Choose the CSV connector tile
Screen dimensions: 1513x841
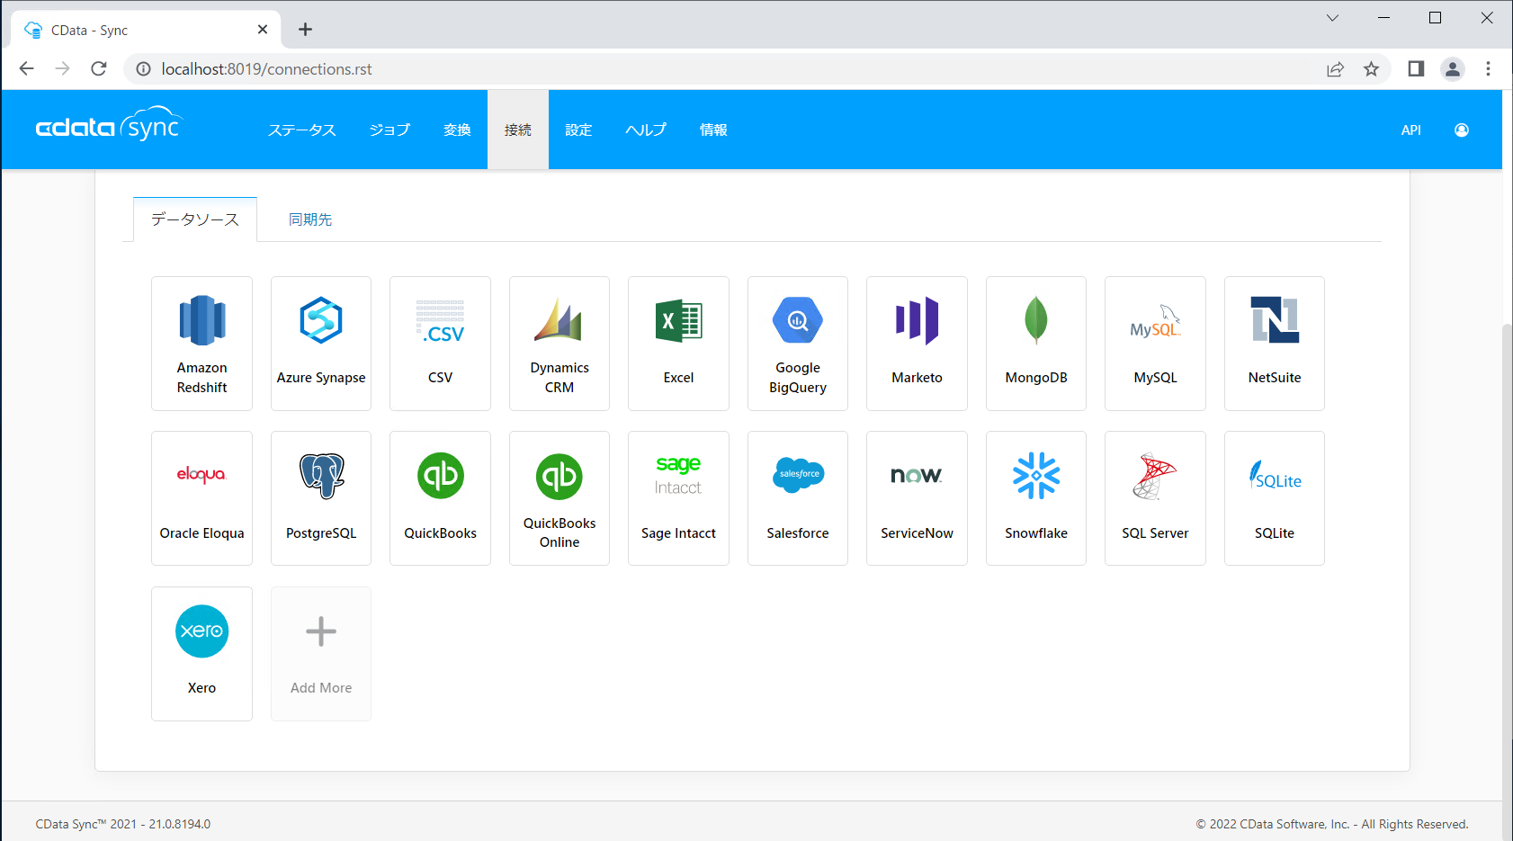pyautogui.click(x=440, y=344)
